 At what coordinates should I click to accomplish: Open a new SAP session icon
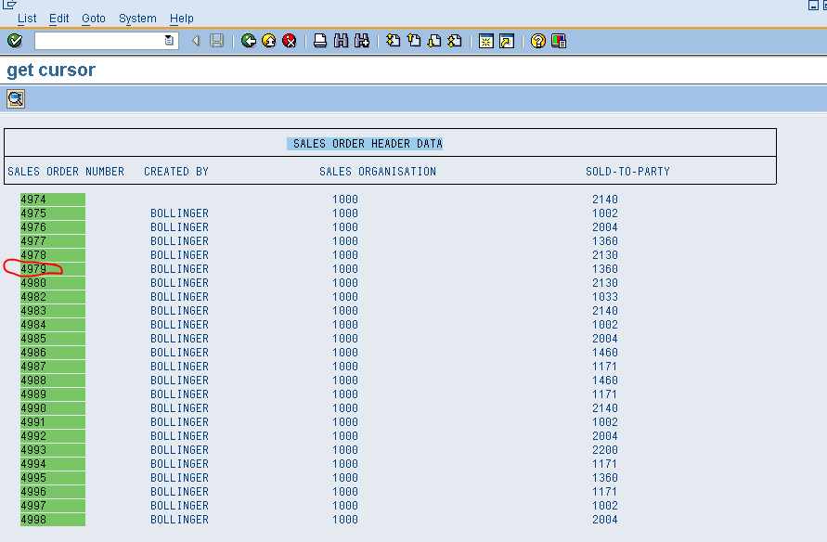pyautogui.click(x=485, y=40)
